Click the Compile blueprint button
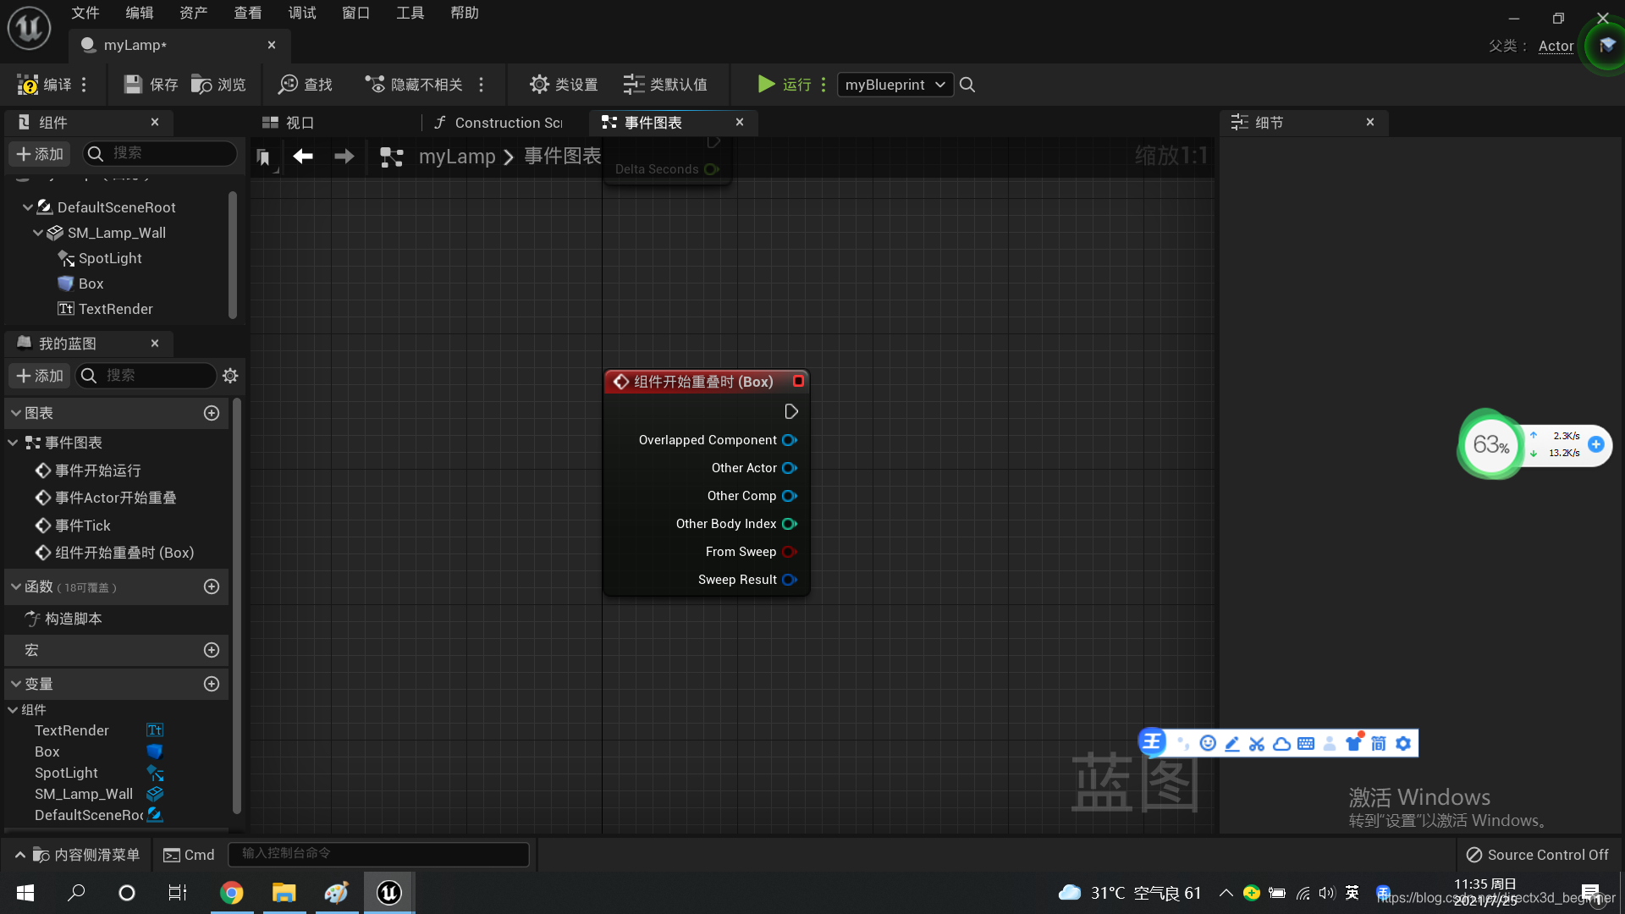This screenshot has width=1625, height=914. tap(44, 85)
